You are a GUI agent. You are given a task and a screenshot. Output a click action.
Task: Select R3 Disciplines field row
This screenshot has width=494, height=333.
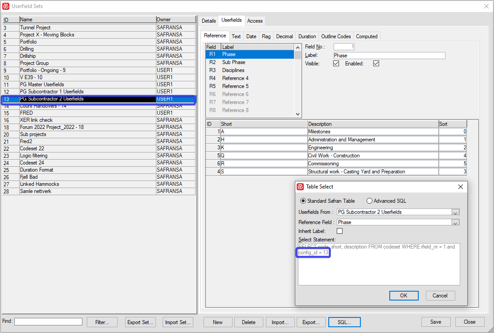pyautogui.click(x=250, y=70)
